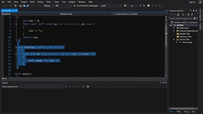Open the Debug menu
This screenshot has width=203, height=114.
click(x=40, y=2)
